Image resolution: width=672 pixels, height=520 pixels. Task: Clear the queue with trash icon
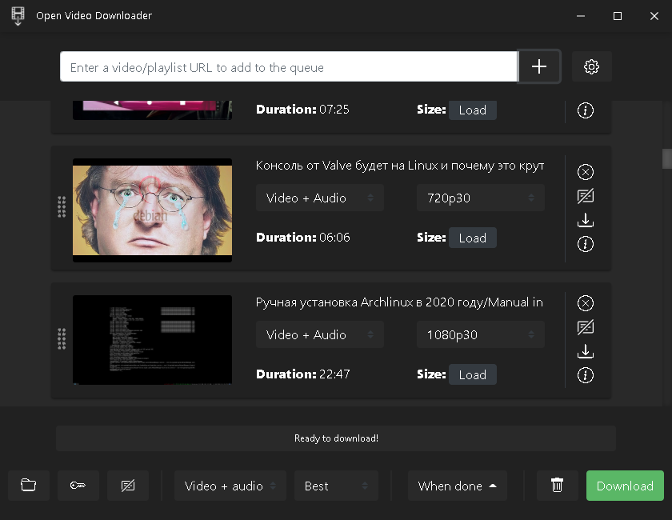pos(557,486)
